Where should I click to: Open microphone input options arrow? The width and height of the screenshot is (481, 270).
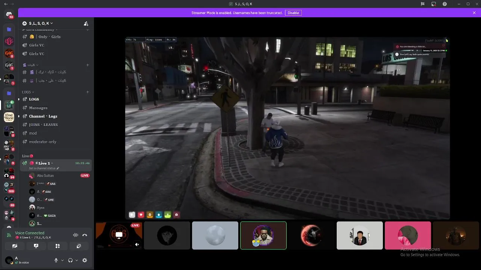pyautogui.click(x=62, y=260)
